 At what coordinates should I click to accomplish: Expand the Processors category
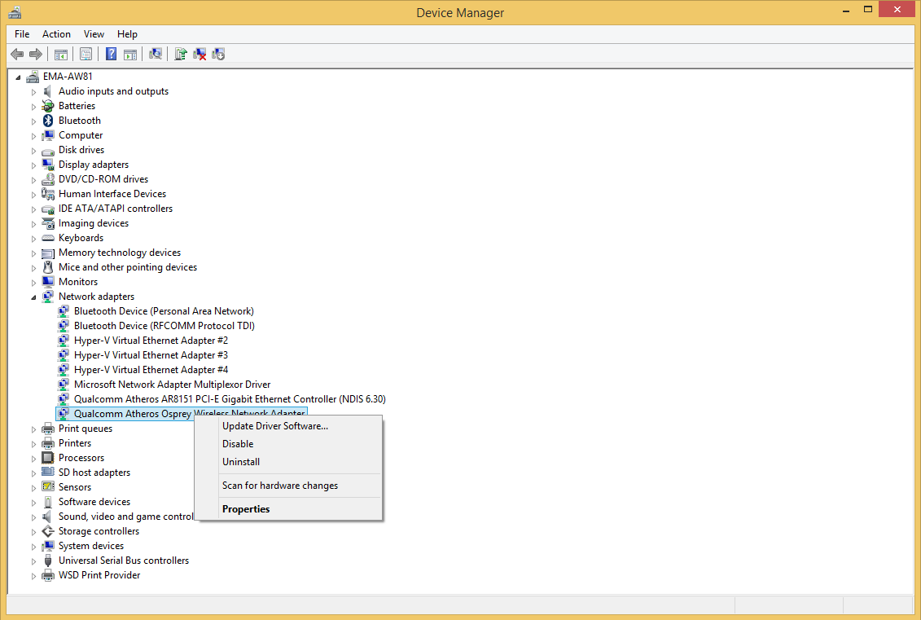click(33, 458)
